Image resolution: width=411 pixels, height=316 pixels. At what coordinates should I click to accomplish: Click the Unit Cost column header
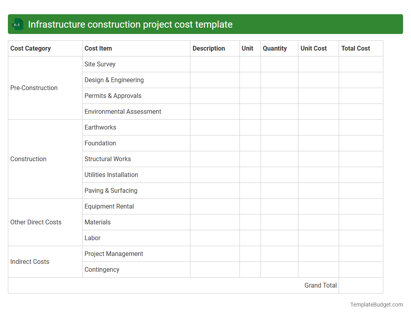point(313,48)
